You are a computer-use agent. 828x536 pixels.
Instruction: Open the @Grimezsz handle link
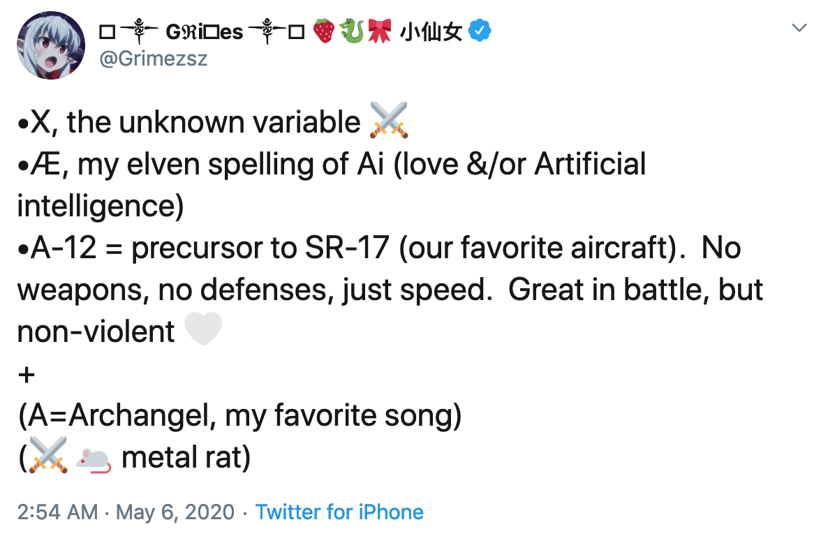153,58
